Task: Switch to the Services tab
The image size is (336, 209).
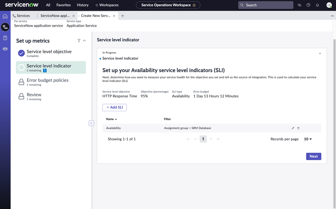Action: [x=21, y=16]
